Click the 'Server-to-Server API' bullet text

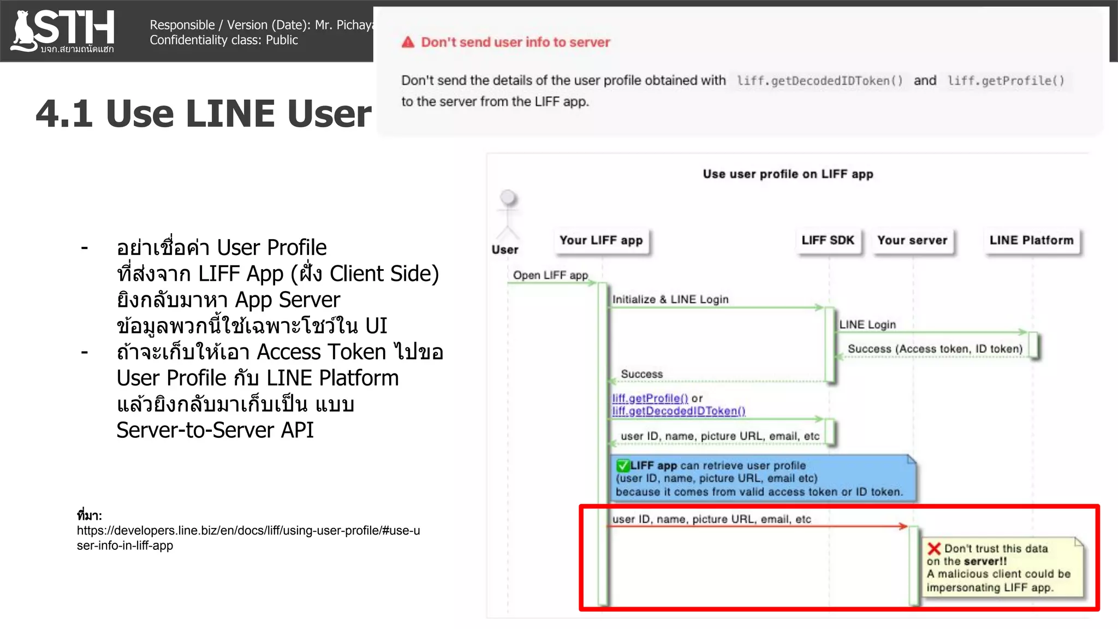(215, 430)
